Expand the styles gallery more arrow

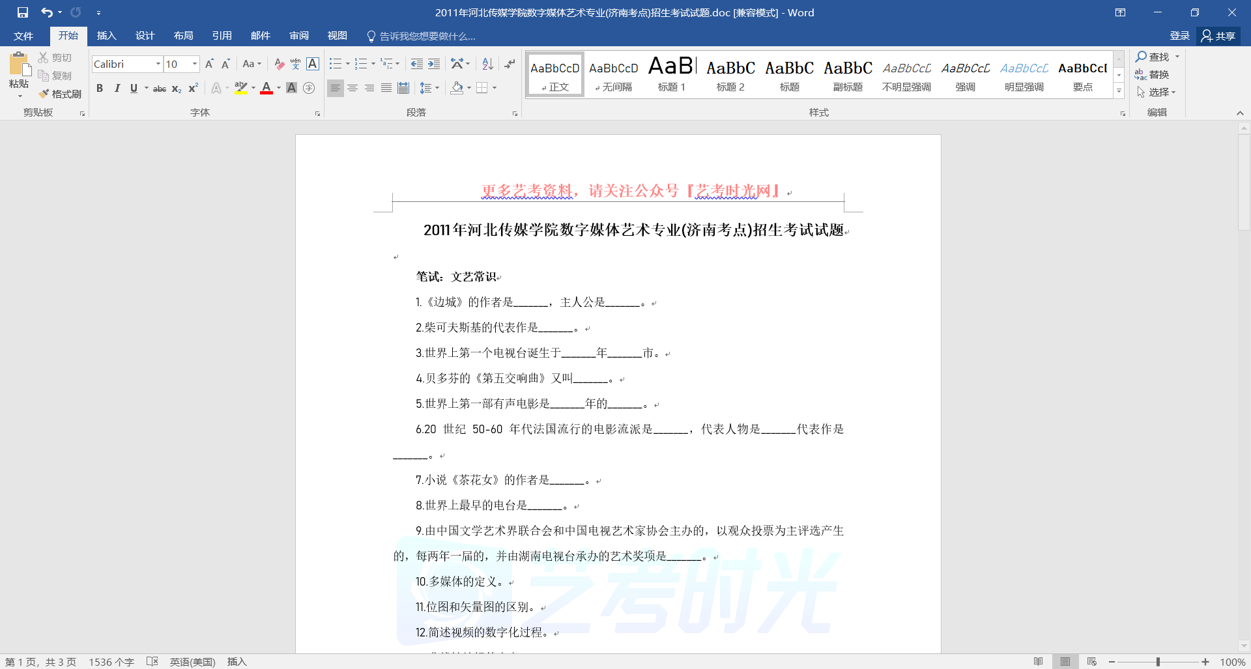[x=1119, y=91]
